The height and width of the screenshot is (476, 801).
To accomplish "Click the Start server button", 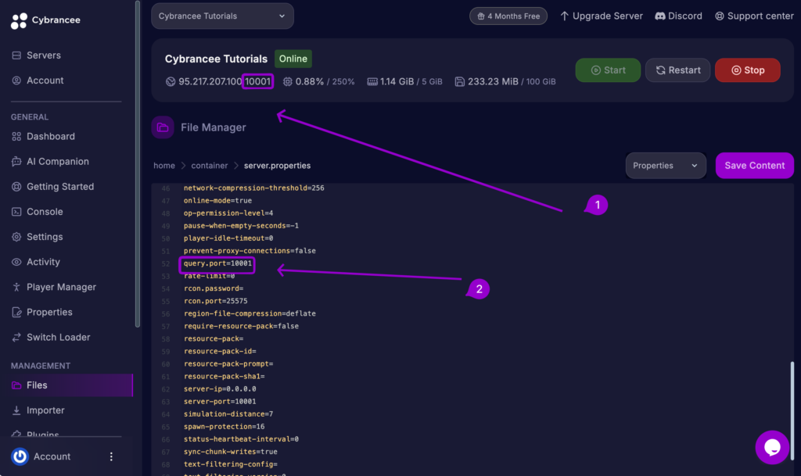I will (x=608, y=70).
